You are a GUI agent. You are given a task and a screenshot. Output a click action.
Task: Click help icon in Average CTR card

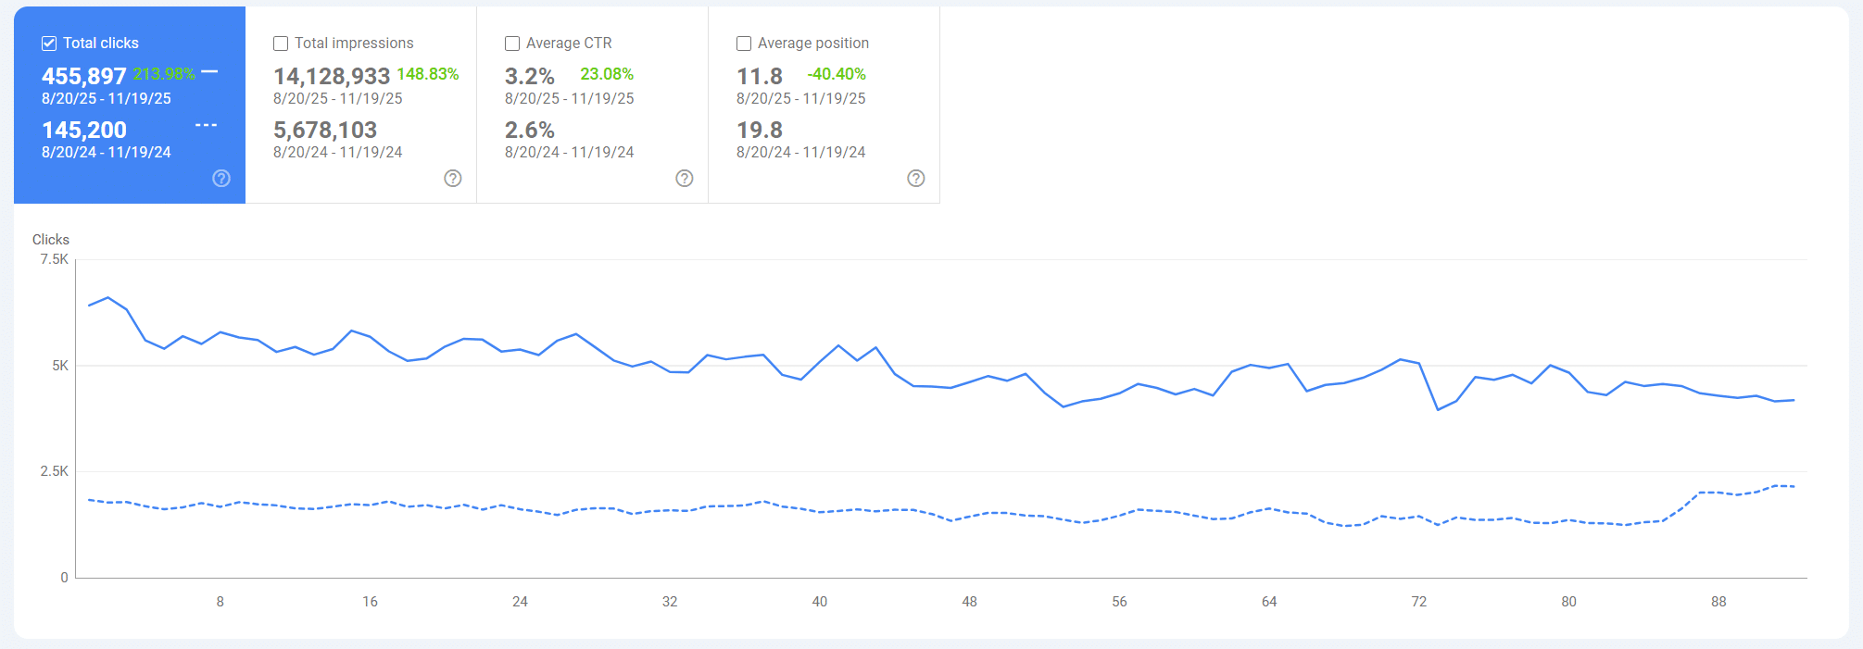point(685,179)
